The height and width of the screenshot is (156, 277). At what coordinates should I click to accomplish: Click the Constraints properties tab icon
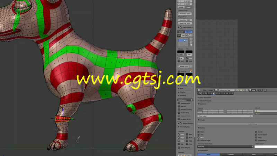pyautogui.click(x=217, y=93)
